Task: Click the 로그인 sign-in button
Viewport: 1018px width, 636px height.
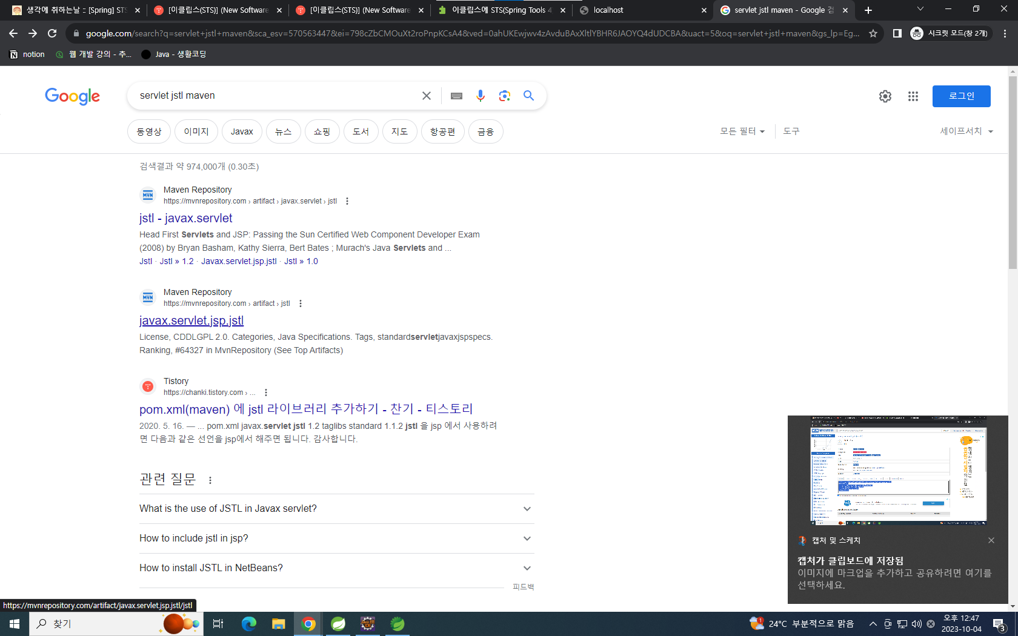Action: (x=962, y=96)
